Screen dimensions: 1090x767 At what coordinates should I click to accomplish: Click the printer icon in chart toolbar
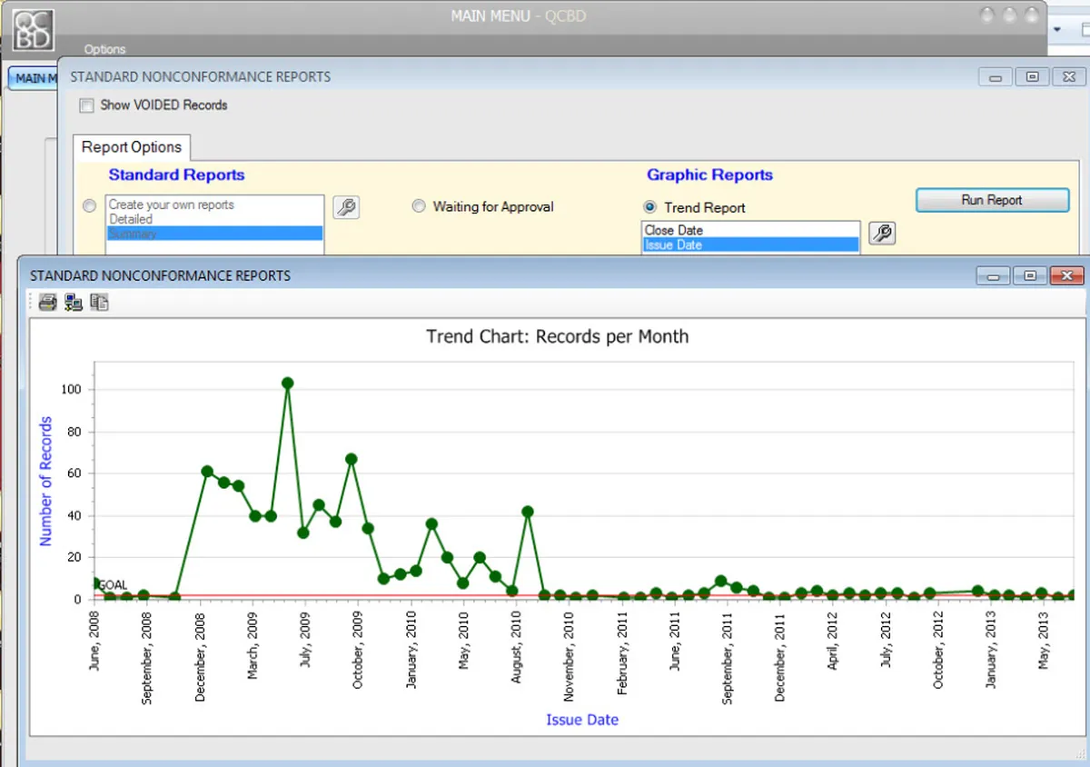pos(48,303)
